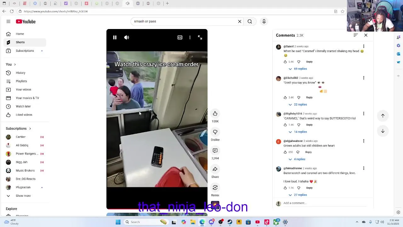Screen dimensions: 403x227
Task: Expand the Subscriptions section heading
Action: [18, 129]
